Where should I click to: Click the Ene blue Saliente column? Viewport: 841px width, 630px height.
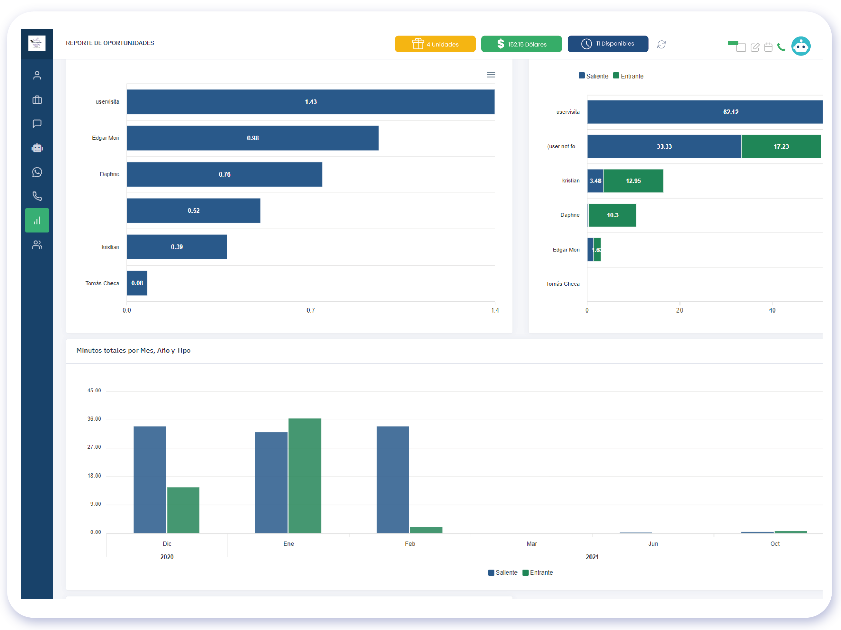tap(271, 482)
